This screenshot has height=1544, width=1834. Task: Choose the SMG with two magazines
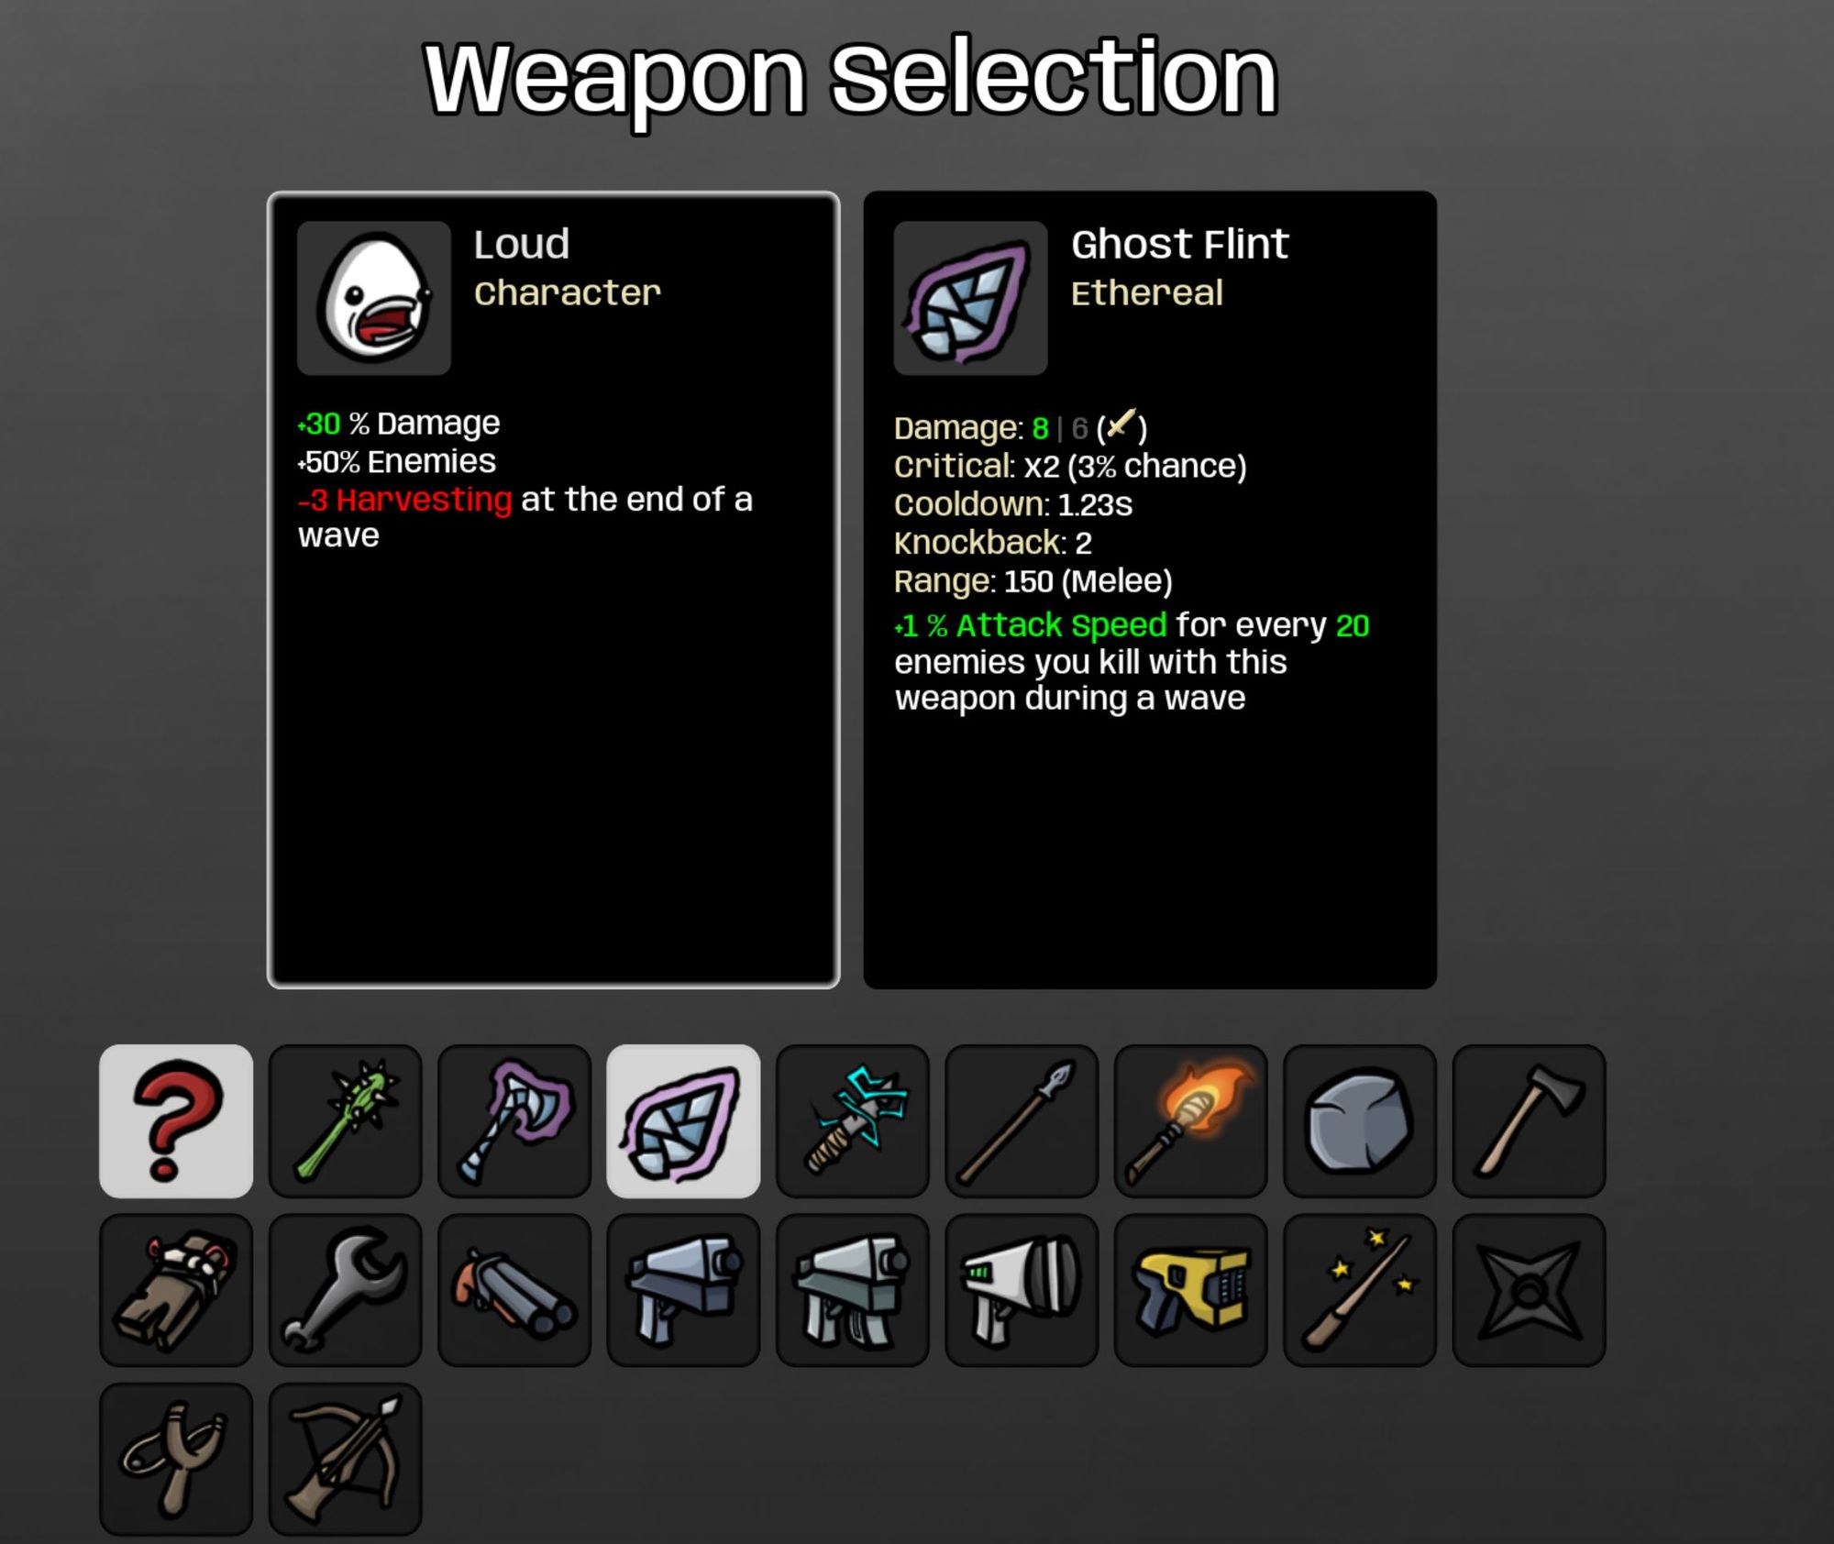coord(853,1290)
